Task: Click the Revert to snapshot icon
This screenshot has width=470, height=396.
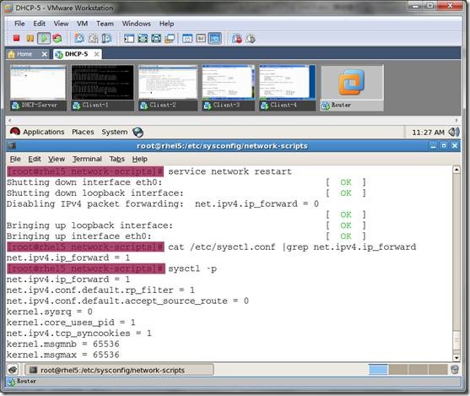Action: click(93, 38)
